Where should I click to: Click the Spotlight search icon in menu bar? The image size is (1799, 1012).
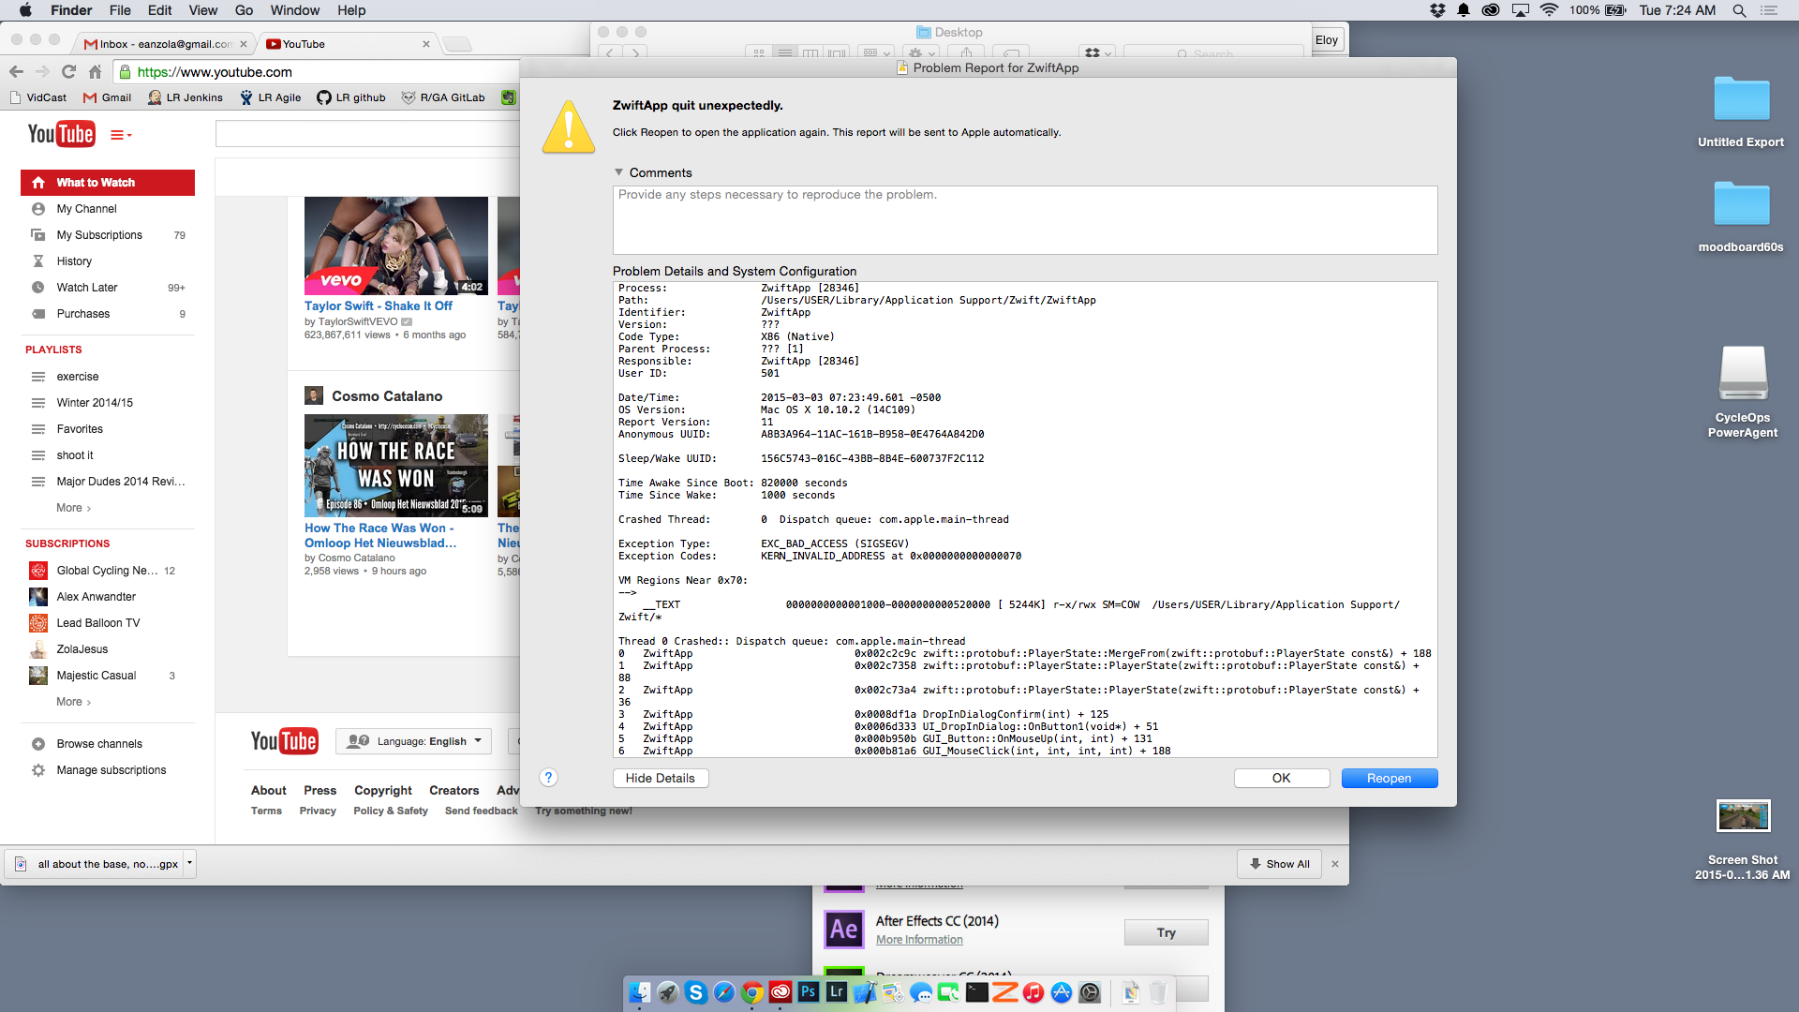1739,10
